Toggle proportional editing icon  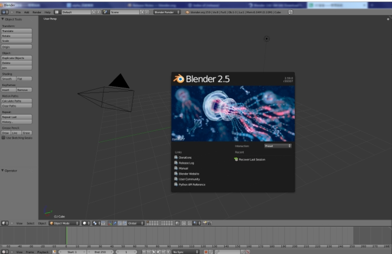[184, 223]
